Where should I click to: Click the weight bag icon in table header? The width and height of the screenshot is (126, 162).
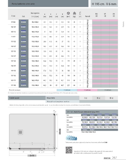tap(74, 13)
